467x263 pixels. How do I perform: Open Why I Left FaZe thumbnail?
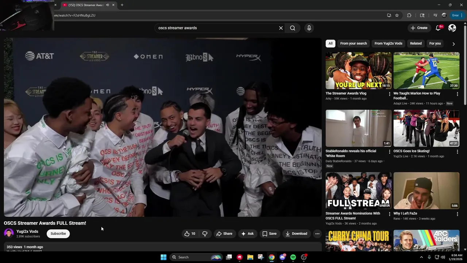coord(427,191)
